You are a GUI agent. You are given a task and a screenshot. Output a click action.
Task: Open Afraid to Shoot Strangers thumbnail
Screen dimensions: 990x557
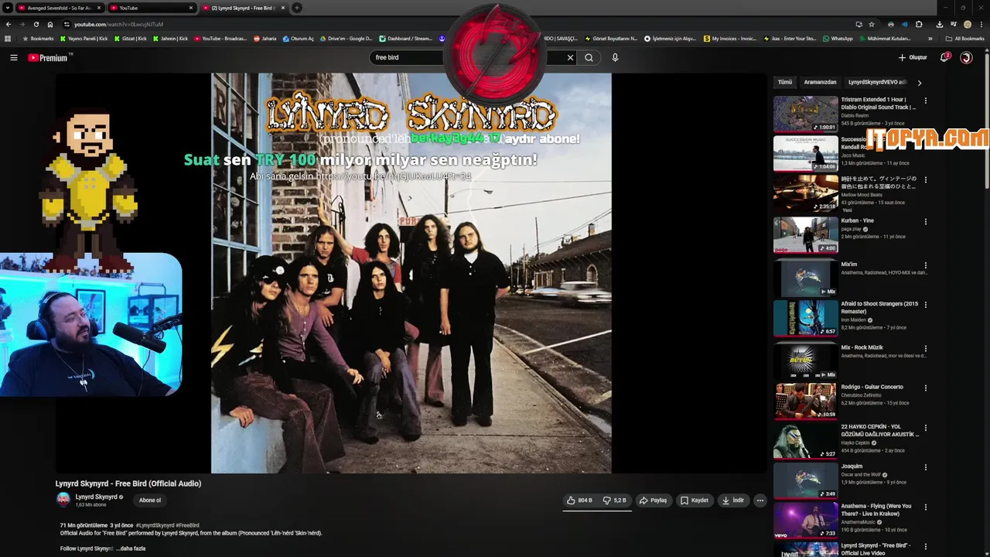pyautogui.click(x=805, y=318)
